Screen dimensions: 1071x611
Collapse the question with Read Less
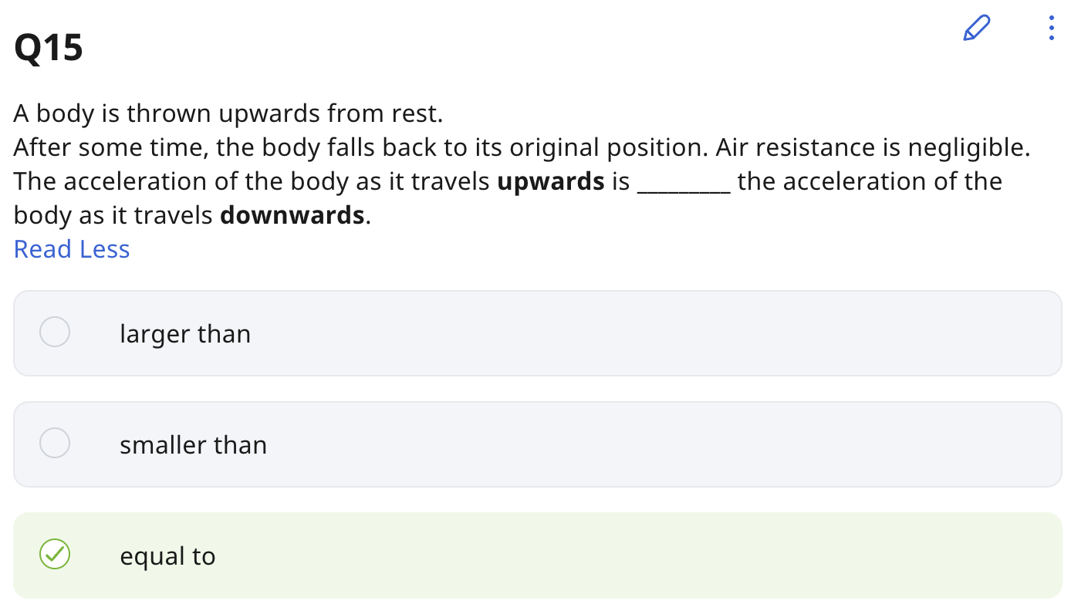pos(72,249)
